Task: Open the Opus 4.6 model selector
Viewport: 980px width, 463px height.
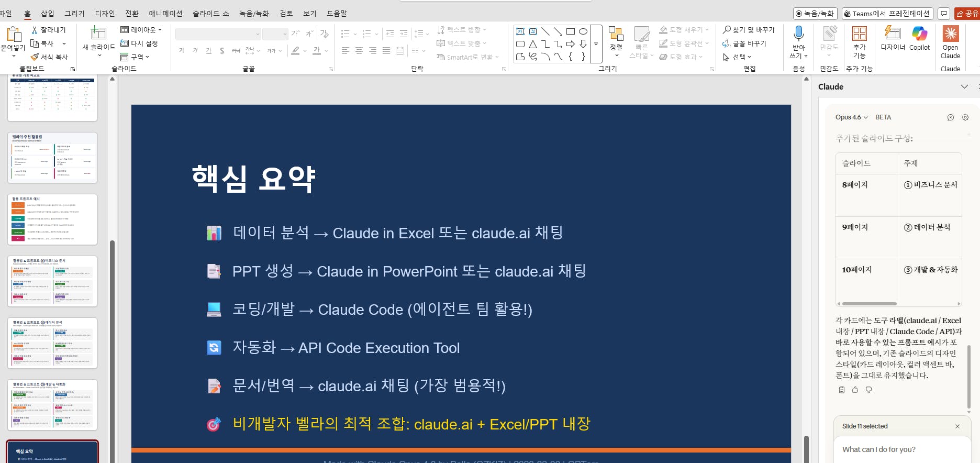Action: (852, 117)
